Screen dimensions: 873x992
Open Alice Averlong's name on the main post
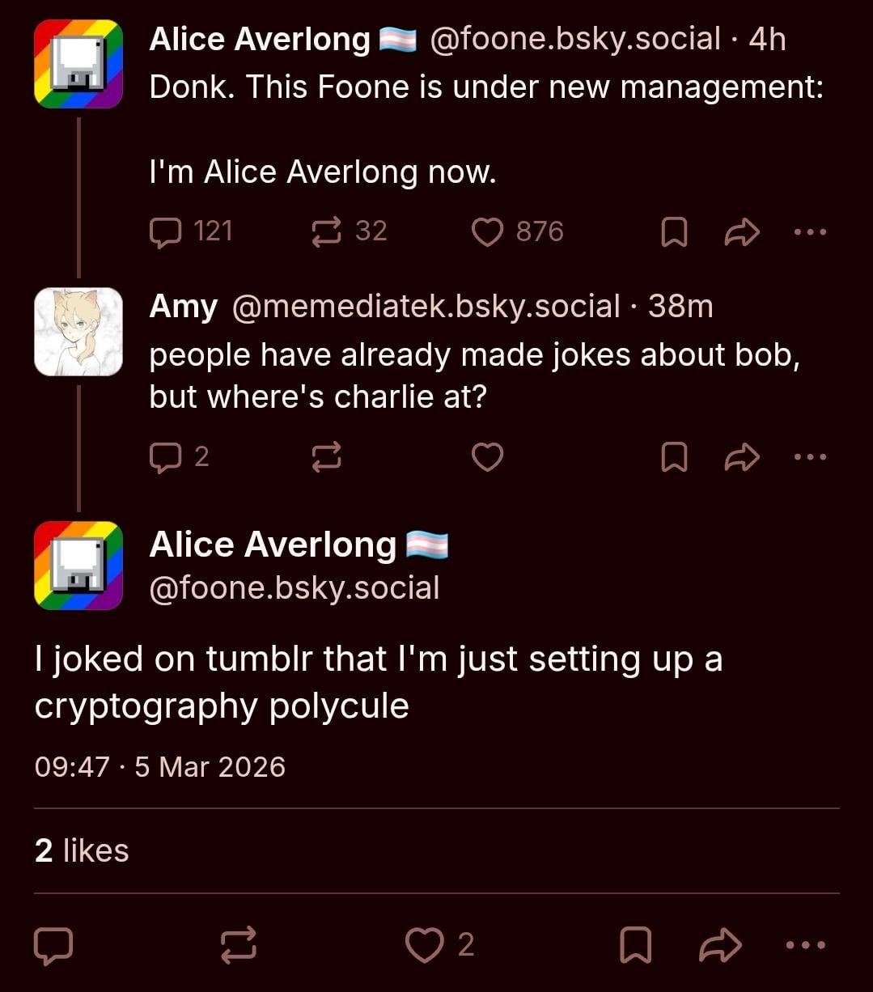tap(273, 545)
